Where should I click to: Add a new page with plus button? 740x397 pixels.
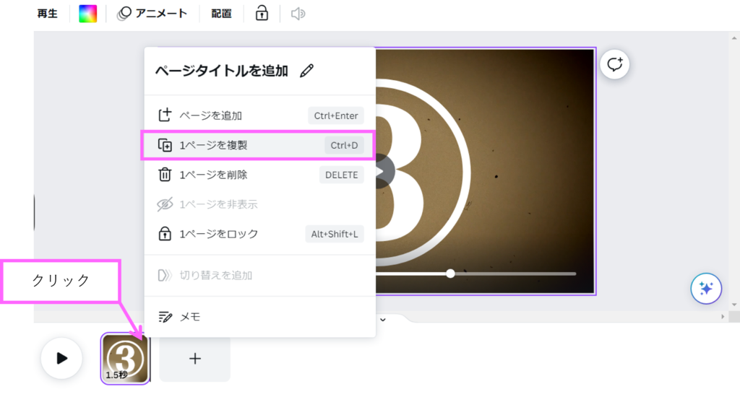pyautogui.click(x=194, y=359)
